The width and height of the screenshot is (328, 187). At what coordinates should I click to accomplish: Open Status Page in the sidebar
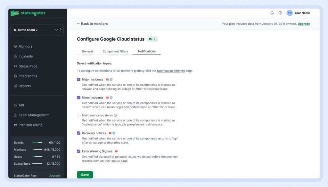click(x=28, y=66)
